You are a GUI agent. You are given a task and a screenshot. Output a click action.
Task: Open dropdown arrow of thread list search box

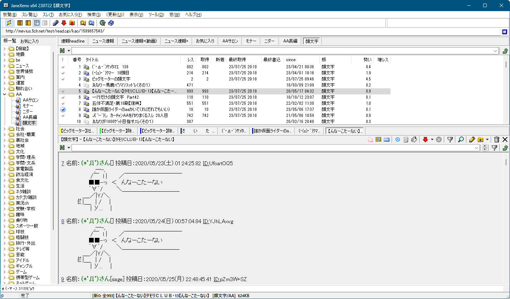[x=495, y=51]
